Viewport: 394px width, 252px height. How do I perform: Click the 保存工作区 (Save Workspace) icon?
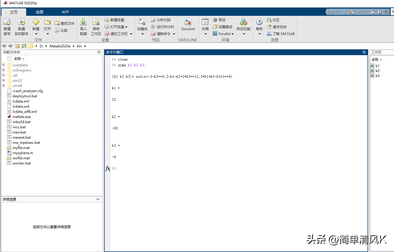[96, 25]
